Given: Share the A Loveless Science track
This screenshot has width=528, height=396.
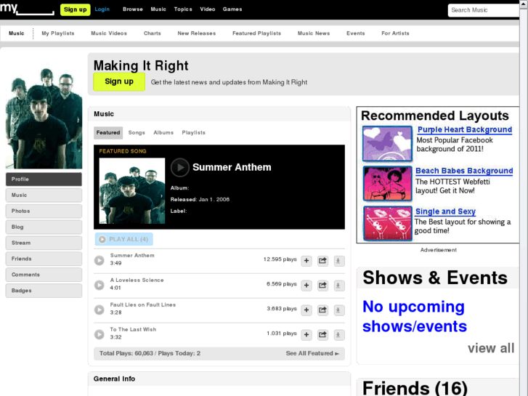Looking at the screenshot, I should coord(322,286).
